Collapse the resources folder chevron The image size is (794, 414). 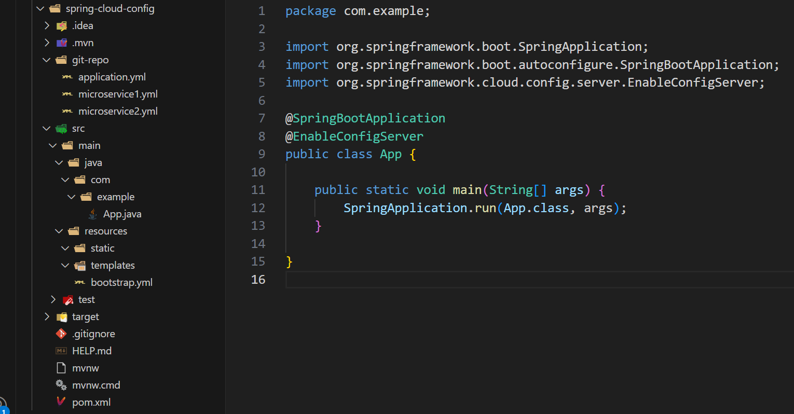pos(59,231)
